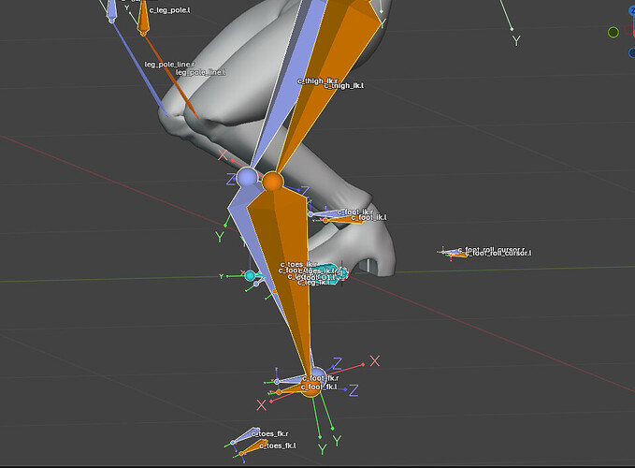Click the c_toes_ik.r label
The height and width of the screenshot is (468, 635).
click(x=298, y=264)
